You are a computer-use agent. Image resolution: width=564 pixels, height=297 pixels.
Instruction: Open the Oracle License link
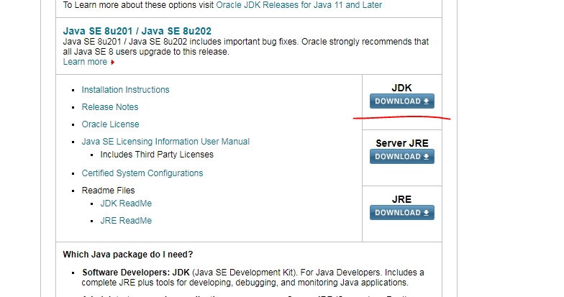click(x=110, y=124)
